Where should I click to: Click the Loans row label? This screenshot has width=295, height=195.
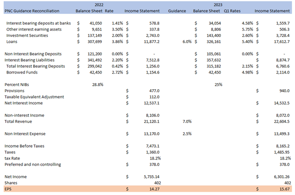[13, 41]
